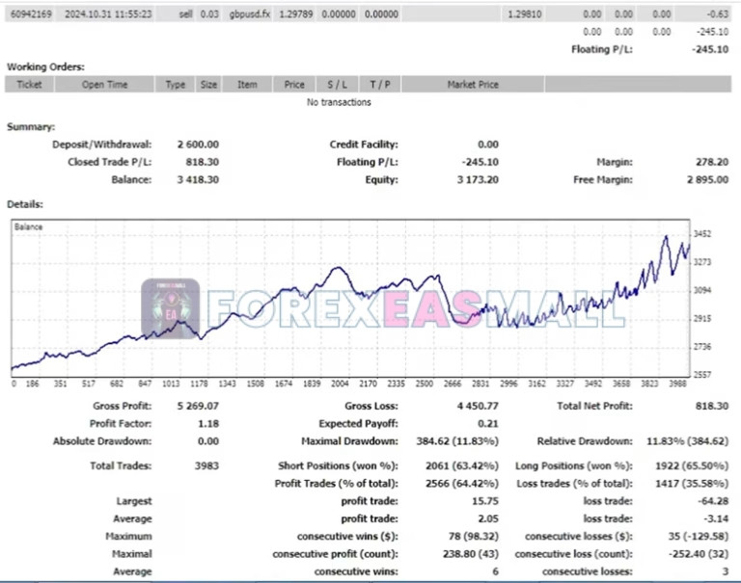This screenshot has width=741, height=583.
Task: Click the 3452 y-axis label on chart
Action: (x=702, y=234)
